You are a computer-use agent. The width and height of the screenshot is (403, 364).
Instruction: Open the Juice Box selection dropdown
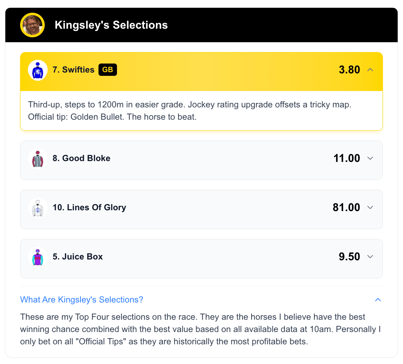(370, 256)
